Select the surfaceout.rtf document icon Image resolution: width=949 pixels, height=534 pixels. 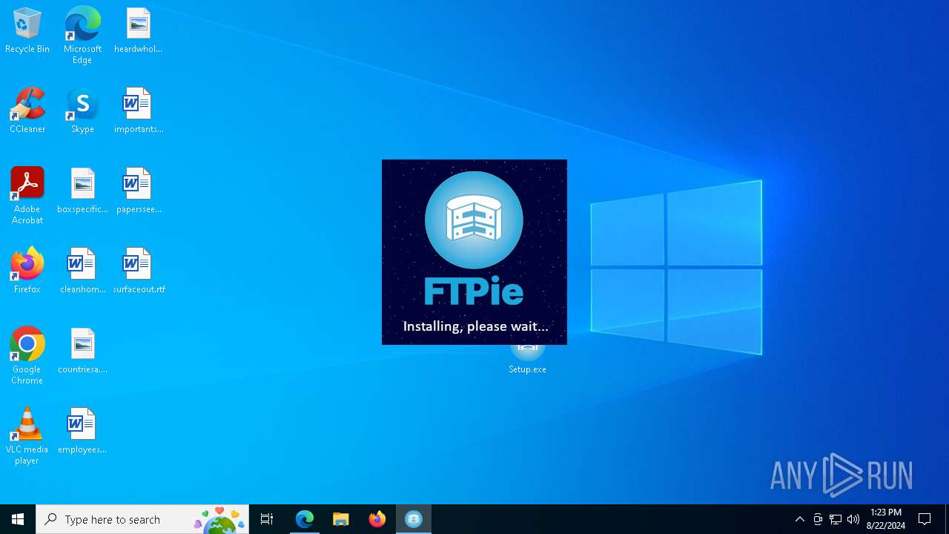coord(138,271)
